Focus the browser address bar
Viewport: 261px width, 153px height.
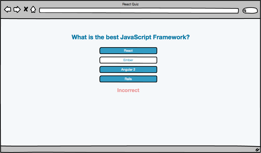coord(139,11)
